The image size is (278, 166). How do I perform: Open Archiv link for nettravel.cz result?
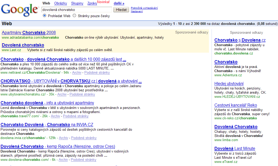77,72
